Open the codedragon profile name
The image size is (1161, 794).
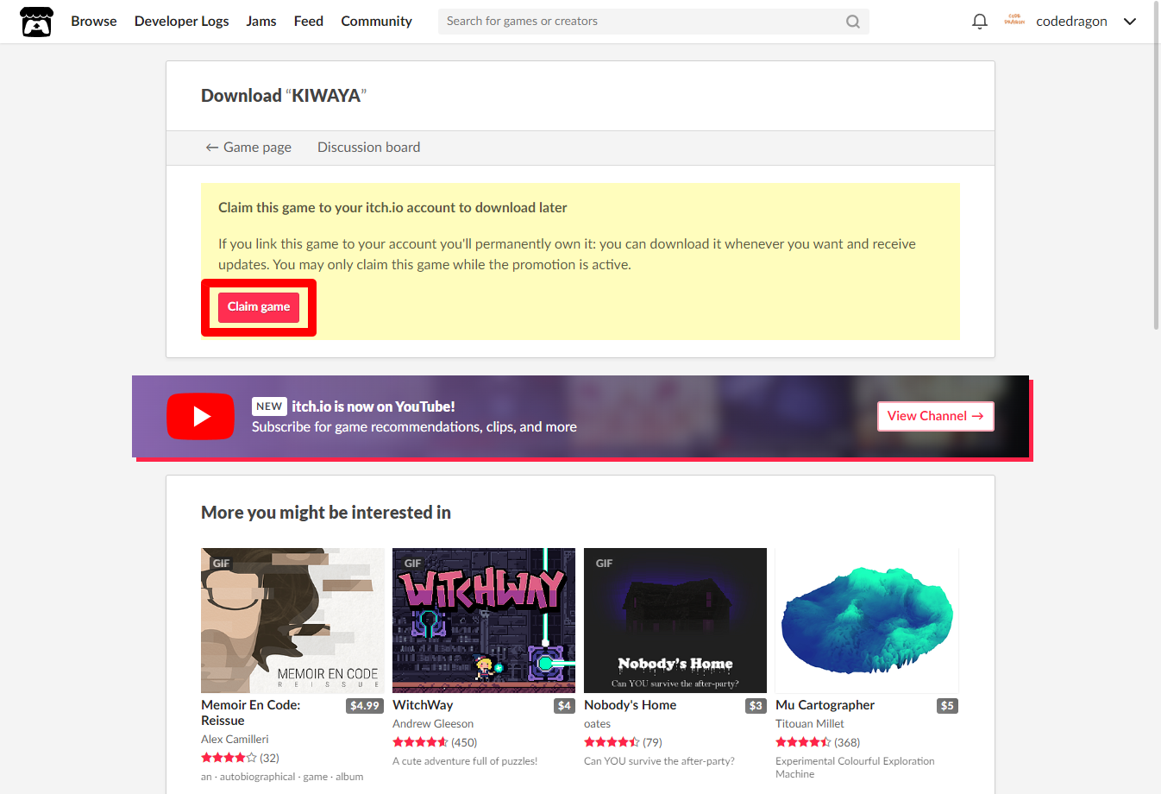tap(1071, 22)
